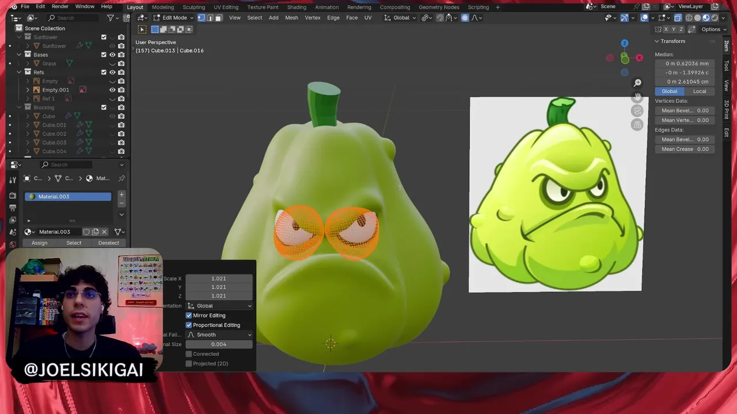Viewport: 737px width, 414px height.
Task: Duplicate Material.003 with new material icon
Action: (96, 232)
